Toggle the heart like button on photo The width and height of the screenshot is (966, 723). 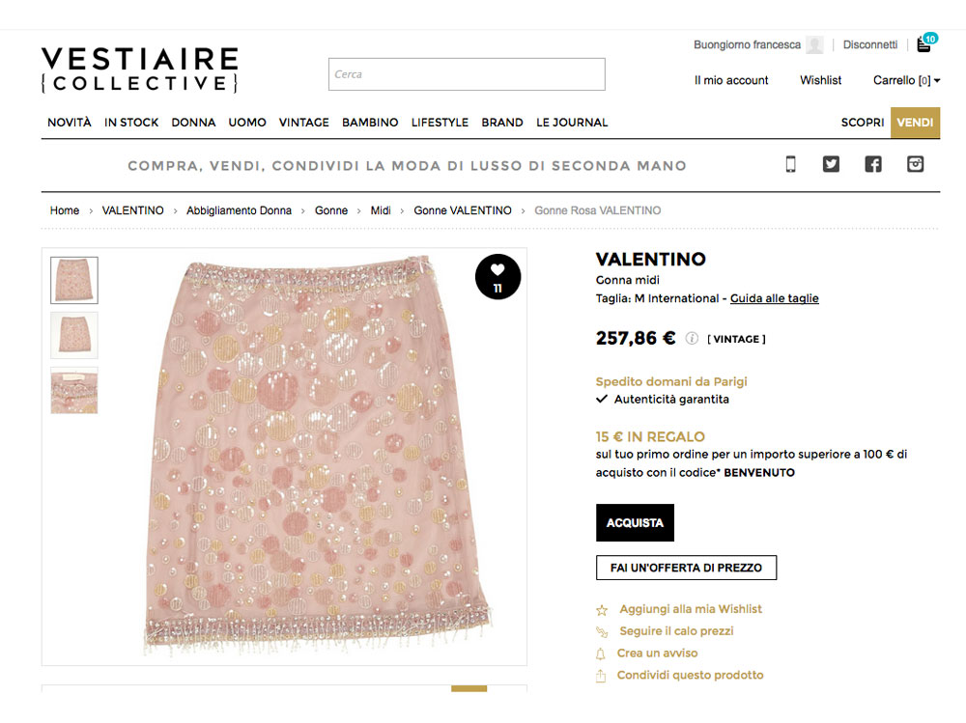(x=497, y=277)
